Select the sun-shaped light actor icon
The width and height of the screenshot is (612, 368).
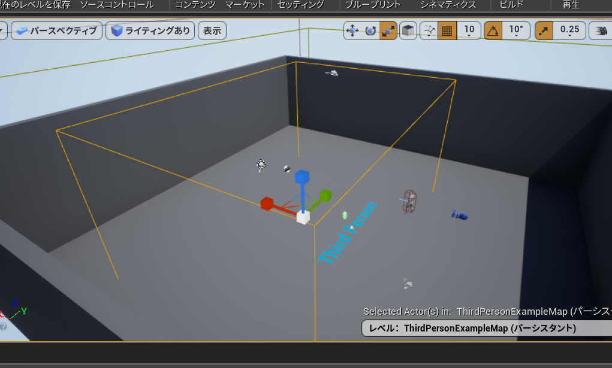point(261,165)
